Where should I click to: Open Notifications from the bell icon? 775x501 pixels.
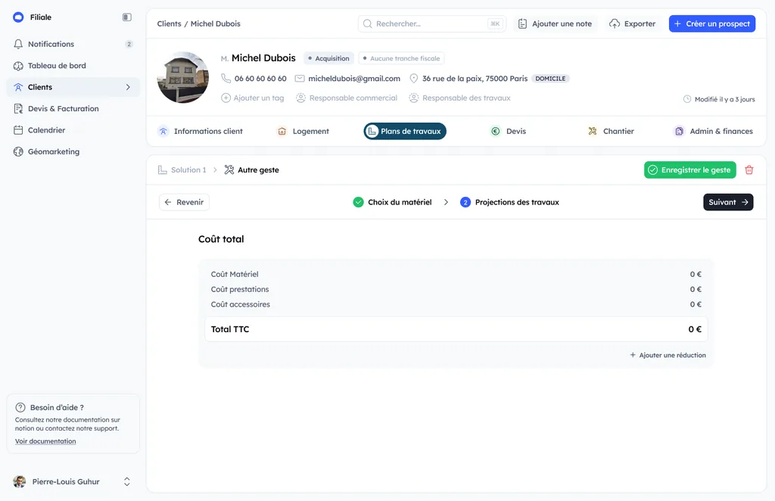[x=18, y=44]
